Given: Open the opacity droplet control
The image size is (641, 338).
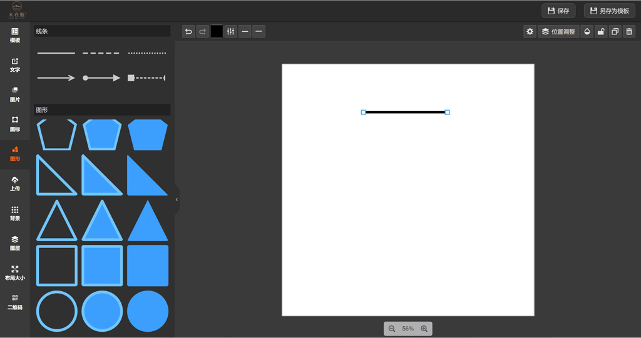Looking at the screenshot, I should (587, 31).
